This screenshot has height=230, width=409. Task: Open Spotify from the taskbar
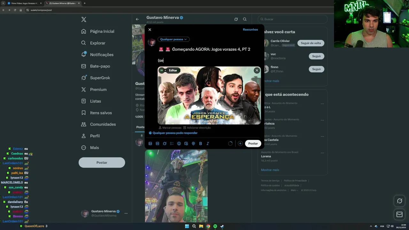coord(215,226)
